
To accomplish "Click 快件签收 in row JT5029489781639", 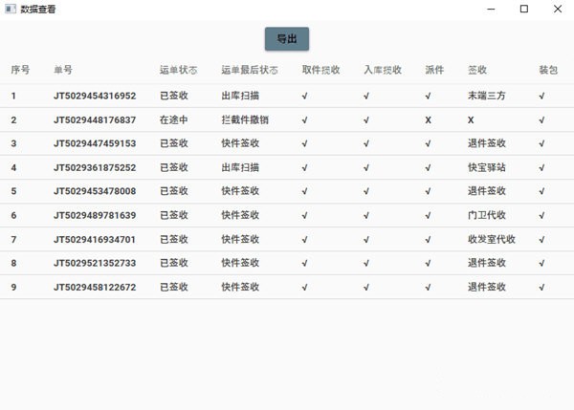I will (x=240, y=215).
